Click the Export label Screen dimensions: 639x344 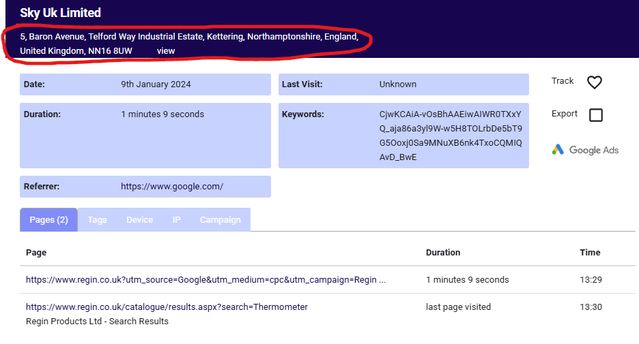pos(565,114)
